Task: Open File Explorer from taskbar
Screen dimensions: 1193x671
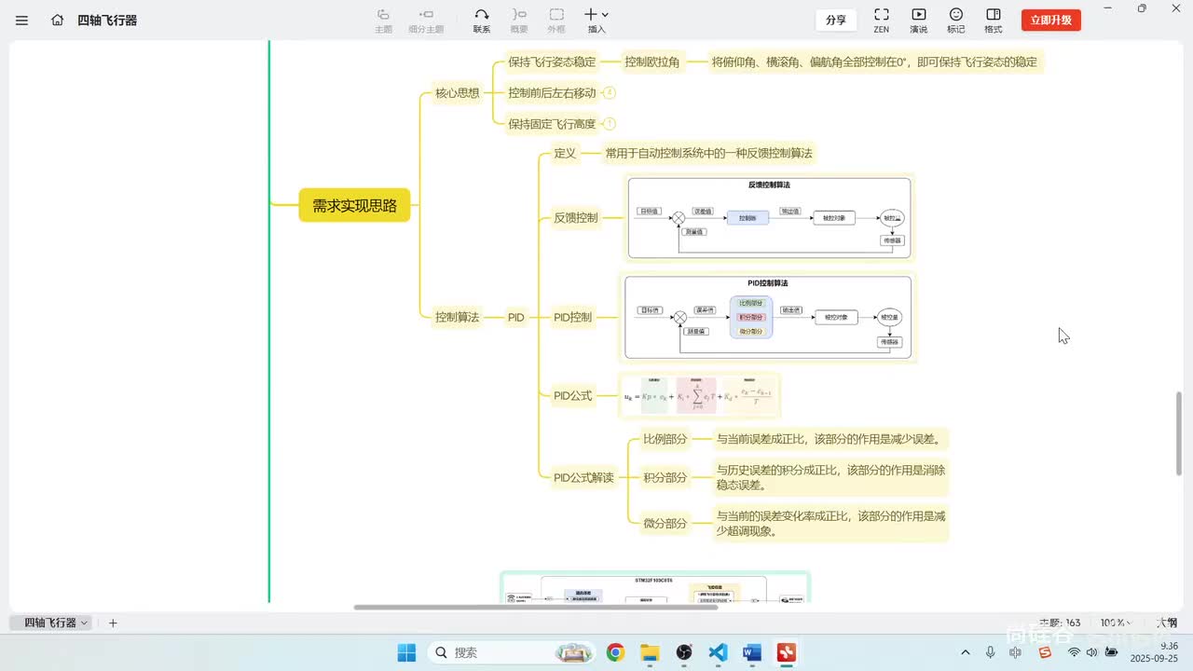Action: (x=650, y=652)
